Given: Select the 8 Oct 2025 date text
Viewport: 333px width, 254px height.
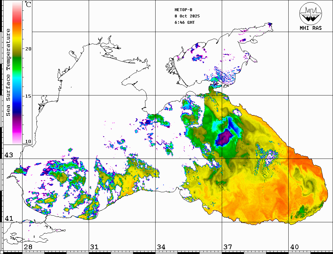Looking at the screenshot, I should pos(187,16).
